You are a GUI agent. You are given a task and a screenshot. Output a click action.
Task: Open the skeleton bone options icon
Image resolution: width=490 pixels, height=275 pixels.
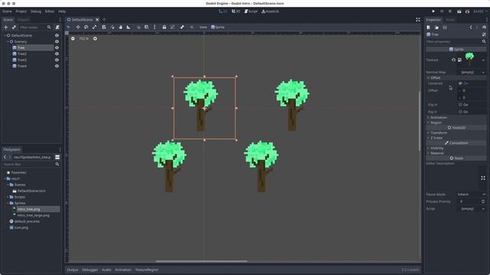[x=182, y=27]
